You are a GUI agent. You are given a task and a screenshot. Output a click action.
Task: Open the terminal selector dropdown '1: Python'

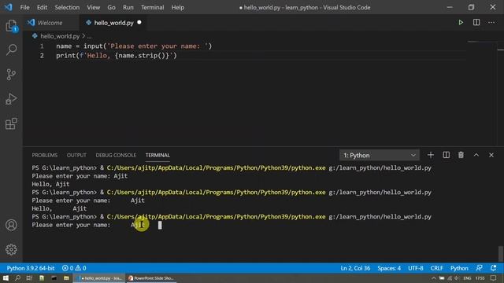pos(380,156)
